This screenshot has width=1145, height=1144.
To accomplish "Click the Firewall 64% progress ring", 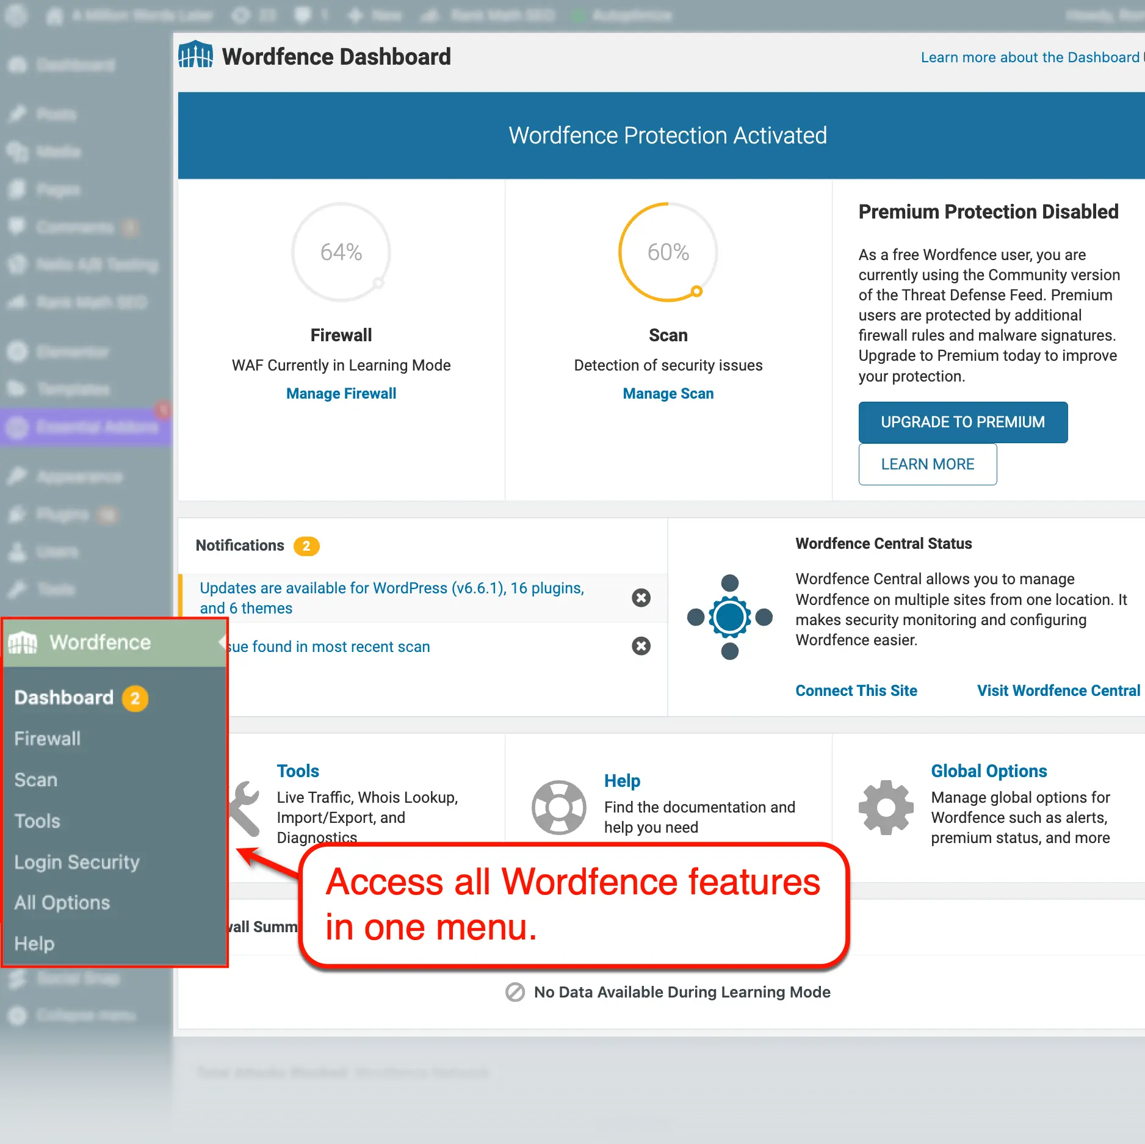I will (341, 252).
